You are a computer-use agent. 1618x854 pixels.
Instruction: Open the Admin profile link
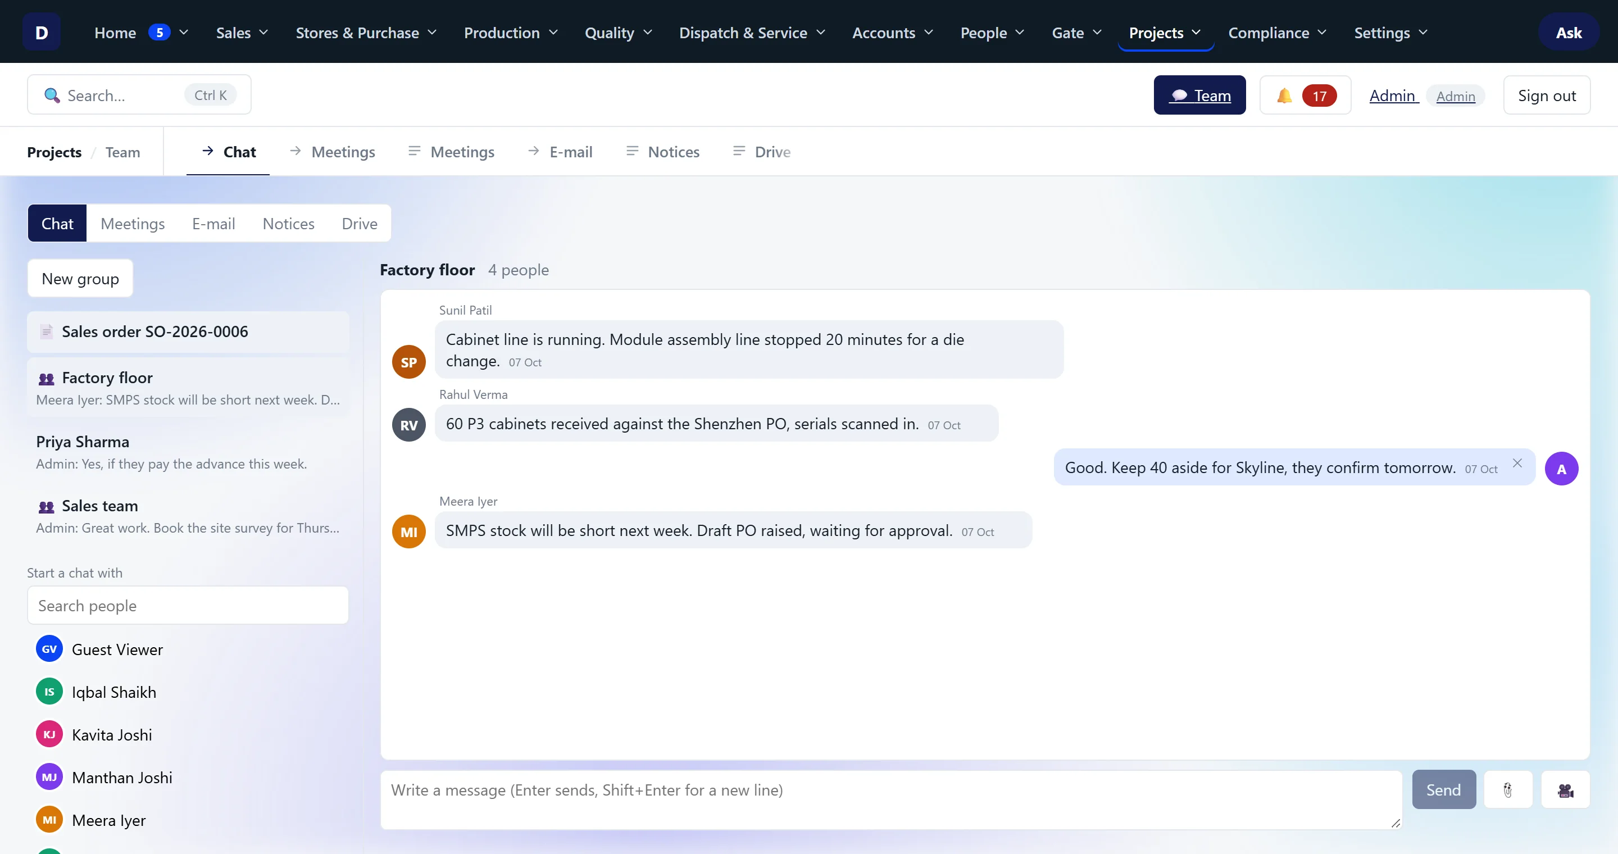tap(1393, 96)
